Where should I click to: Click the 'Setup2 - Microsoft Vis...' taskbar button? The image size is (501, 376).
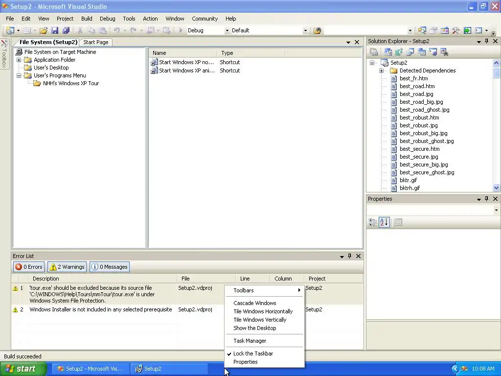[x=91, y=369]
